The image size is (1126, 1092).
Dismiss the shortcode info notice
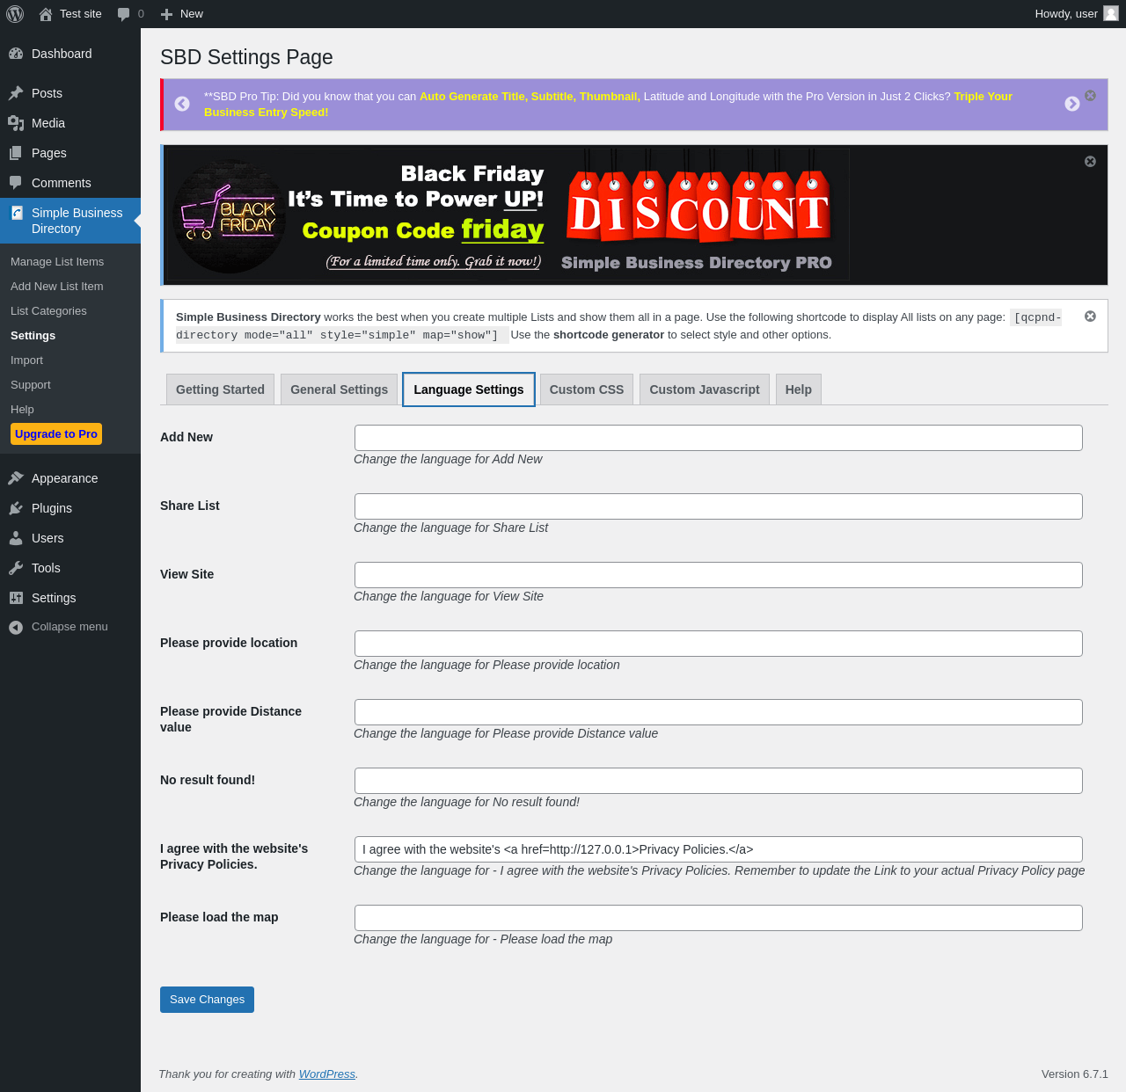point(1090,316)
